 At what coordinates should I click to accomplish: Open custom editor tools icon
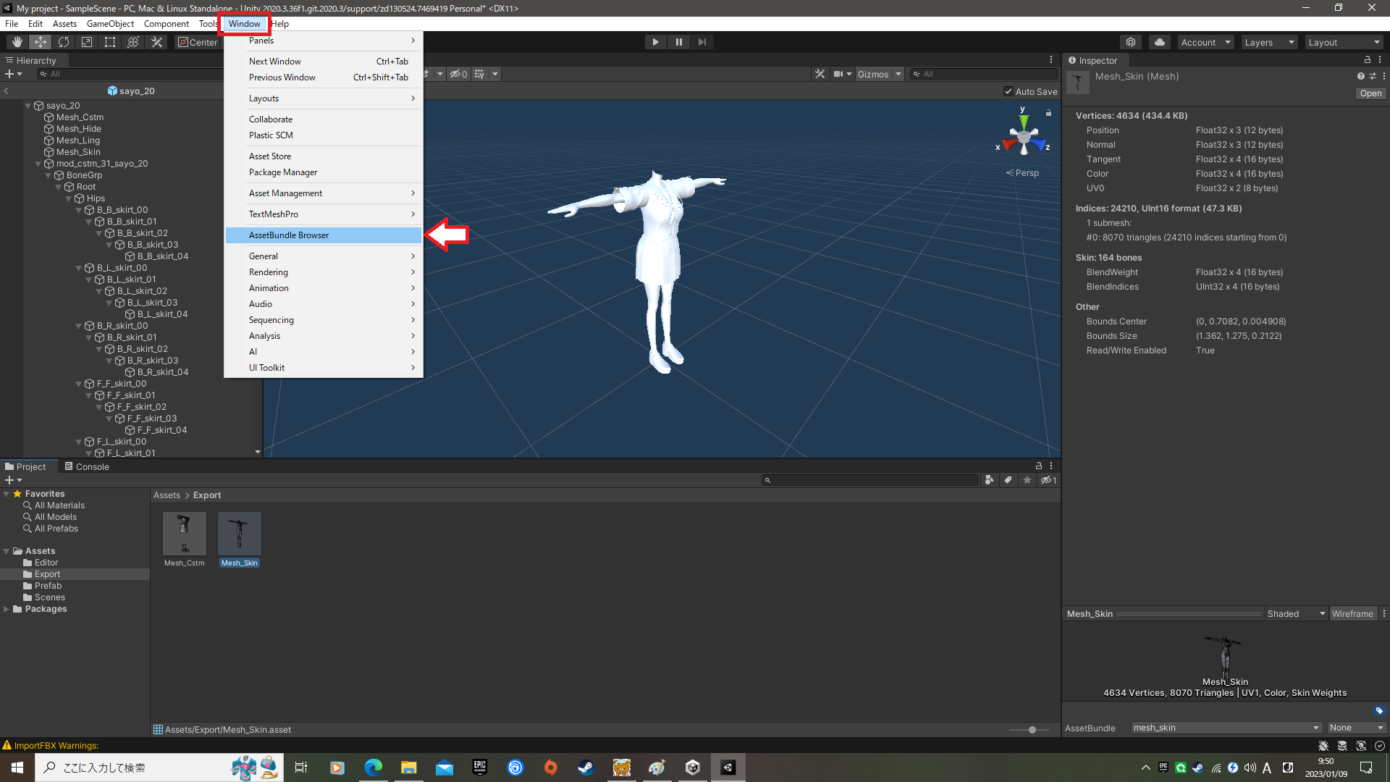pyautogui.click(x=156, y=42)
